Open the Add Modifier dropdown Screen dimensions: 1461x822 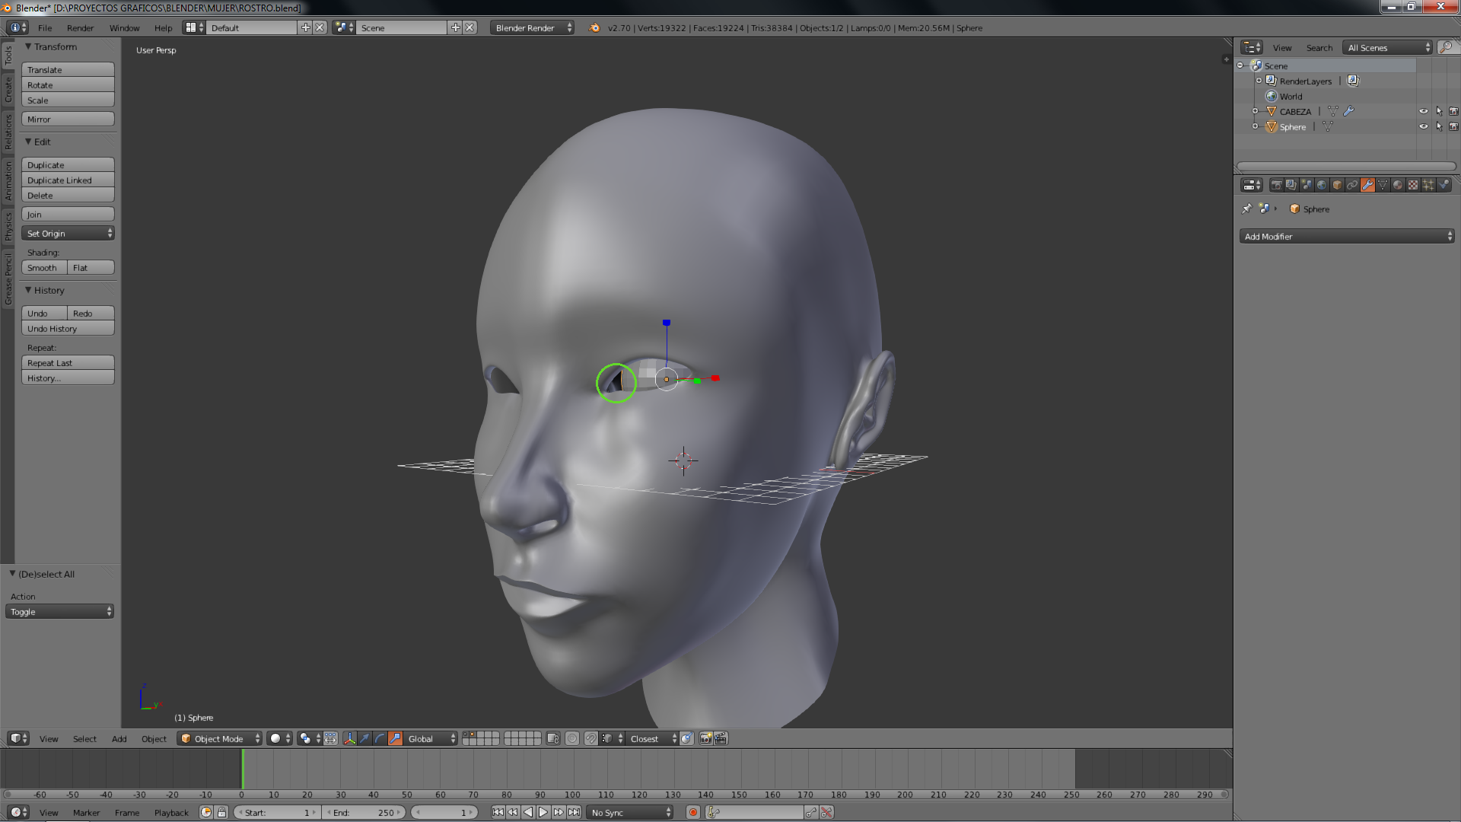(x=1347, y=237)
